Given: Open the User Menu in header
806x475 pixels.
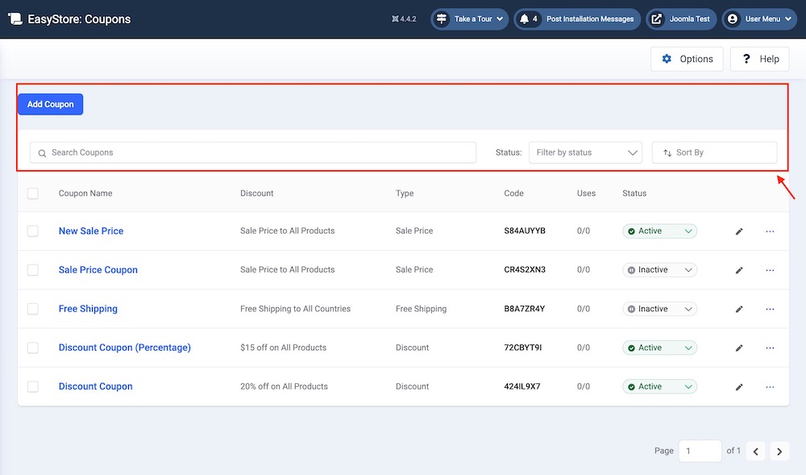Looking at the screenshot, I should pos(758,19).
